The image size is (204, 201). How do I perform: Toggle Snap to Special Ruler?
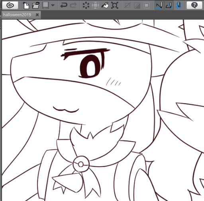(169, 5)
